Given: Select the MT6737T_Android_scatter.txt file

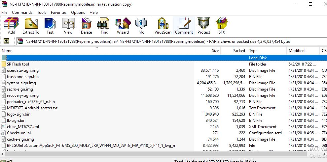Looking at the screenshot, I should tap(32, 108).
